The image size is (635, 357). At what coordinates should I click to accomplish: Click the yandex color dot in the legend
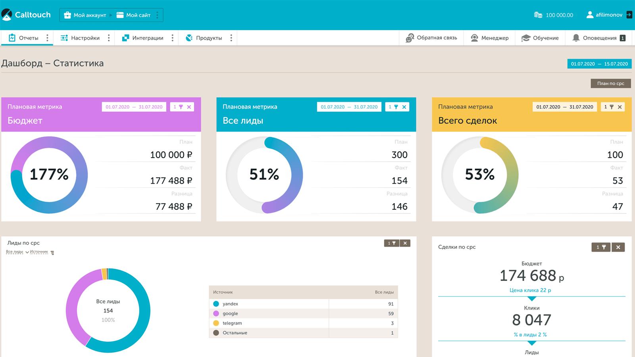216,304
